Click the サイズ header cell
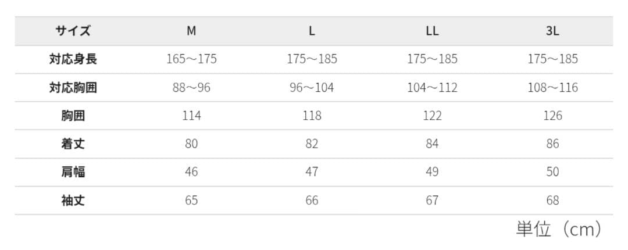The width and height of the screenshot is (628, 250). coord(73,31)
